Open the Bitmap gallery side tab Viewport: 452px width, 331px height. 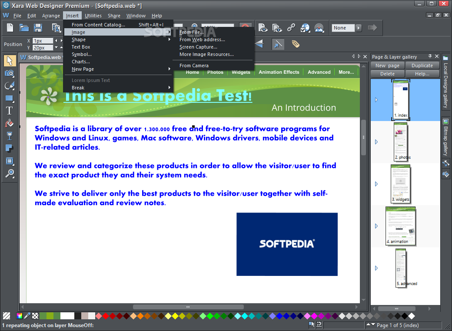(445, 137)
